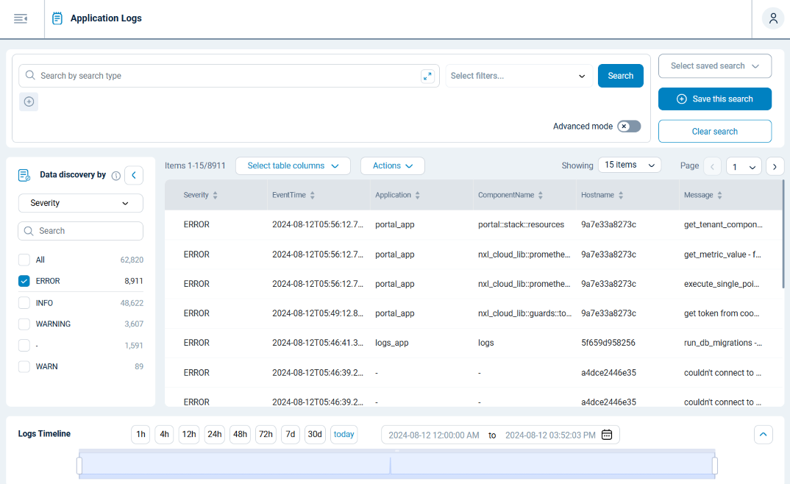The height and width of the screenshot is (484, 790).
Task: Collapse the Data discovery panel
Action: (x=133, y=175)
